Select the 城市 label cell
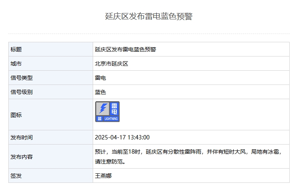296x188 pixels. 51,64
